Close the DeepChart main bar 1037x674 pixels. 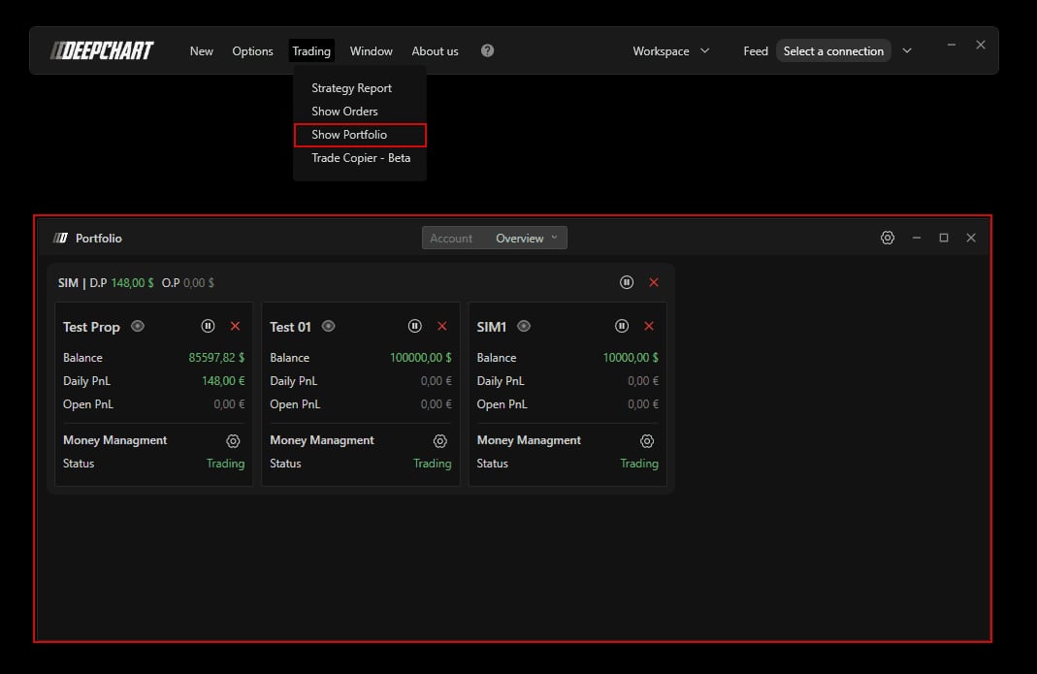coord(981,45)
